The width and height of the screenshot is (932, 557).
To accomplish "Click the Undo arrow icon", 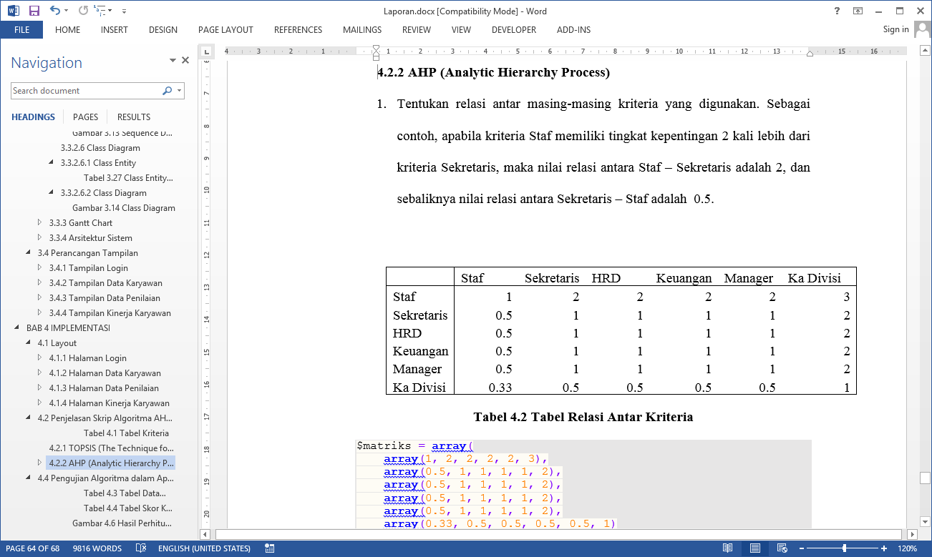I will 55,11.
